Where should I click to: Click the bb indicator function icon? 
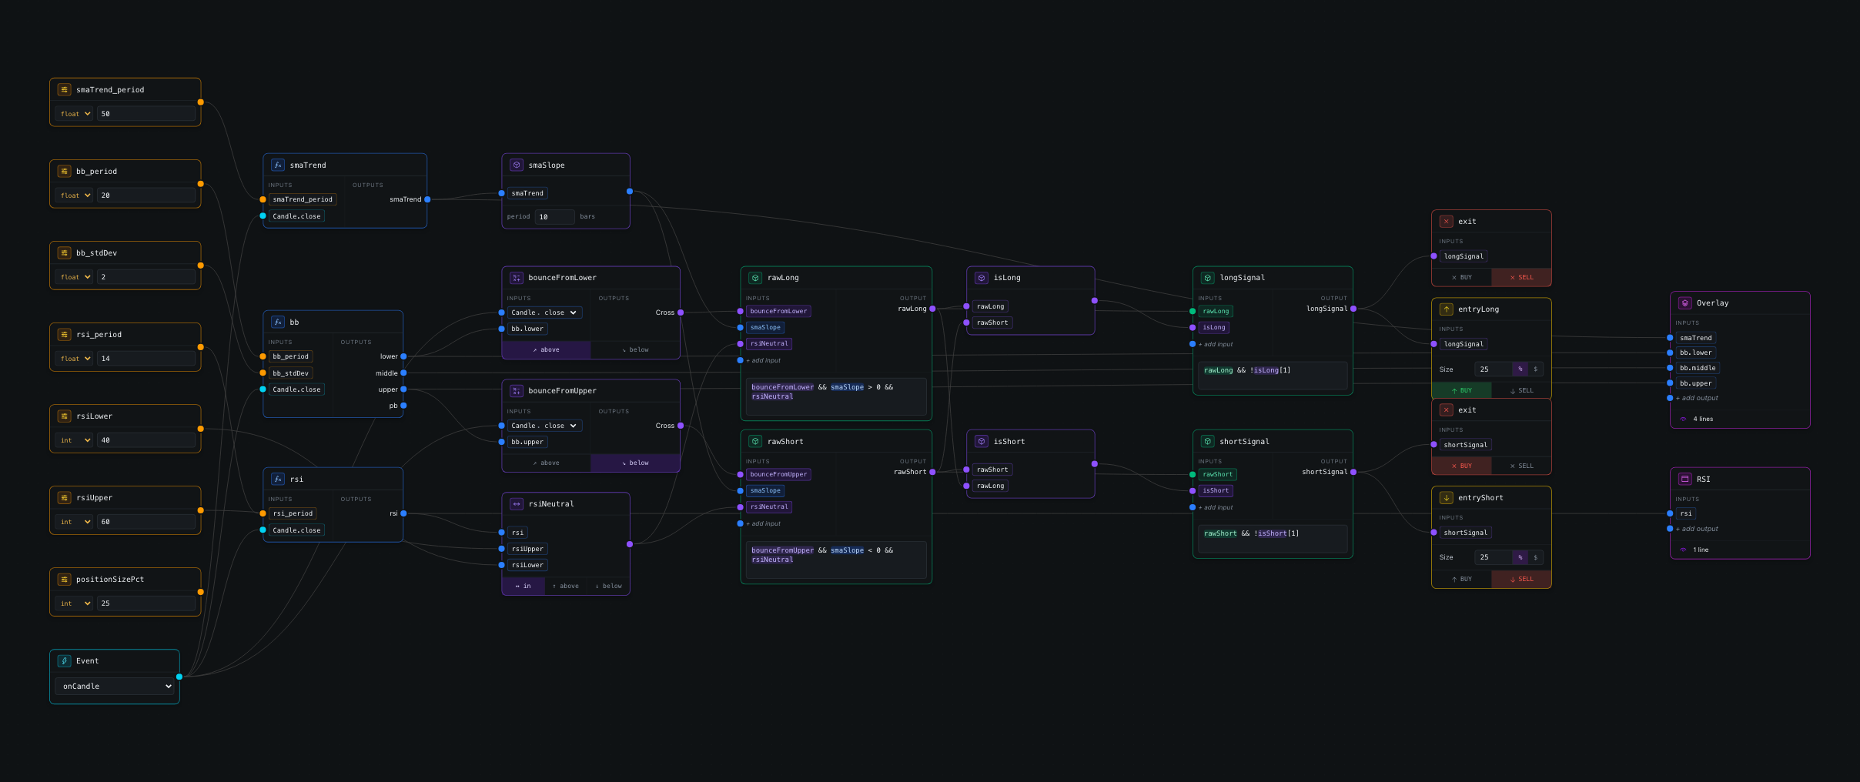tap(278, 322)
